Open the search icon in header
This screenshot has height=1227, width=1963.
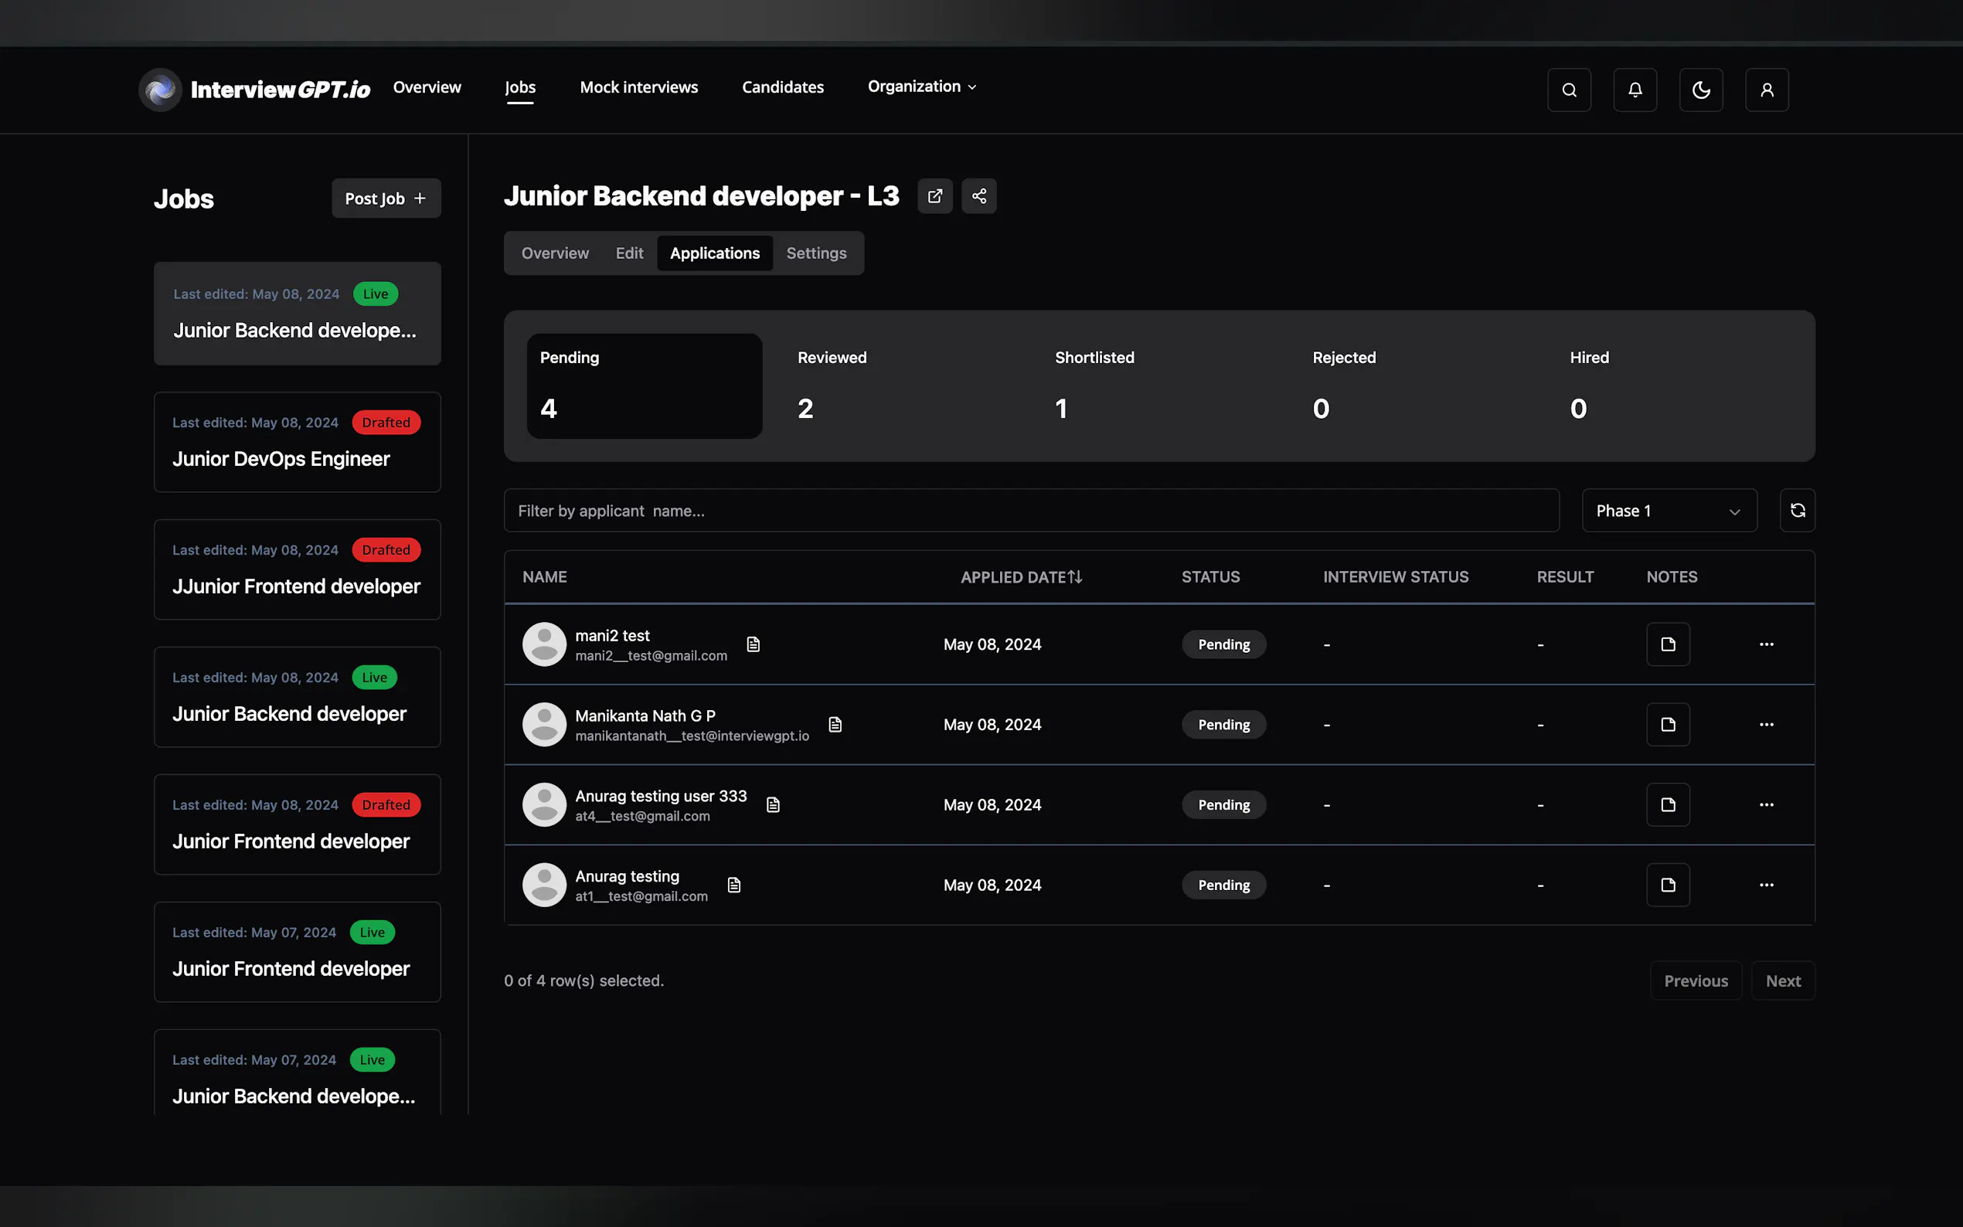(1569, 90)
